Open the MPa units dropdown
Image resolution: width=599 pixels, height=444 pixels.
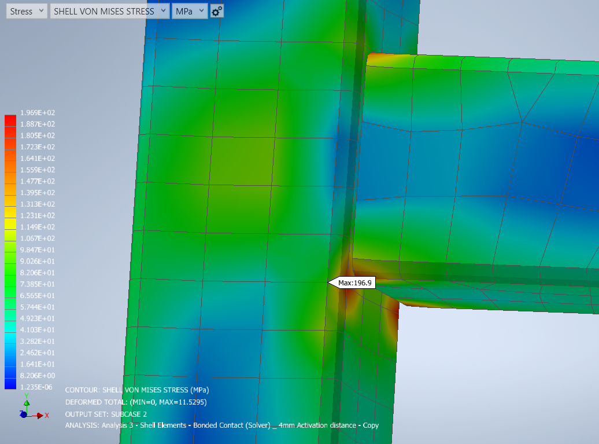pos(190,10)
